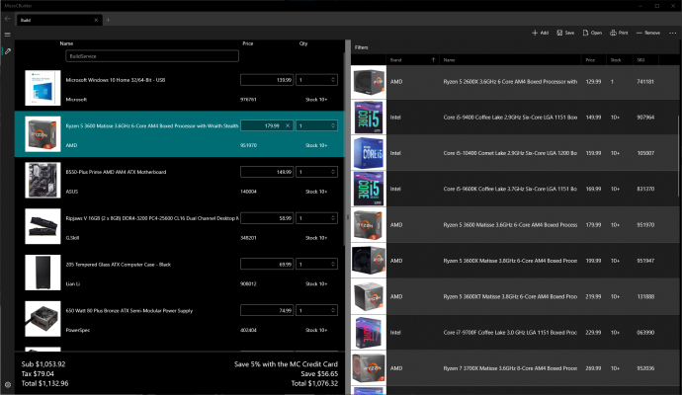Select the Core i5-9600K Coffee Lake row
Image resolution: width=682 pixels, height=395 pixels.
[515, 189]
